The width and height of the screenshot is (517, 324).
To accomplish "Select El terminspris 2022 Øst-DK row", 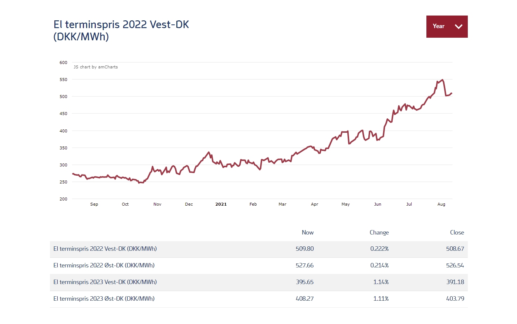I will tap(104, 266).
